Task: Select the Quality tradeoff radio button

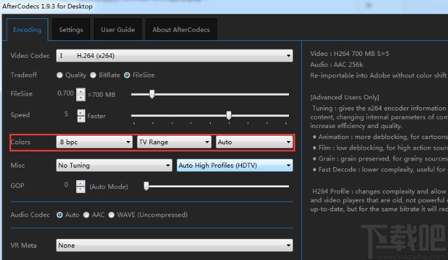Action: click(x=59, y=75)
